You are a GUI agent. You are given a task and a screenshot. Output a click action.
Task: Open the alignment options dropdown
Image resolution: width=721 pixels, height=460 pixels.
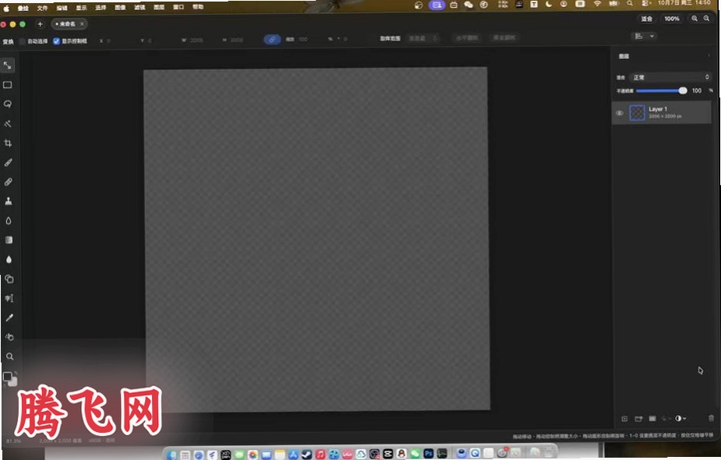645,36
